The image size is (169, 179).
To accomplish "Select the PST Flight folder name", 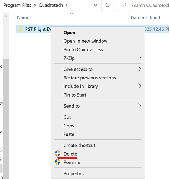I will coord(38,29).
